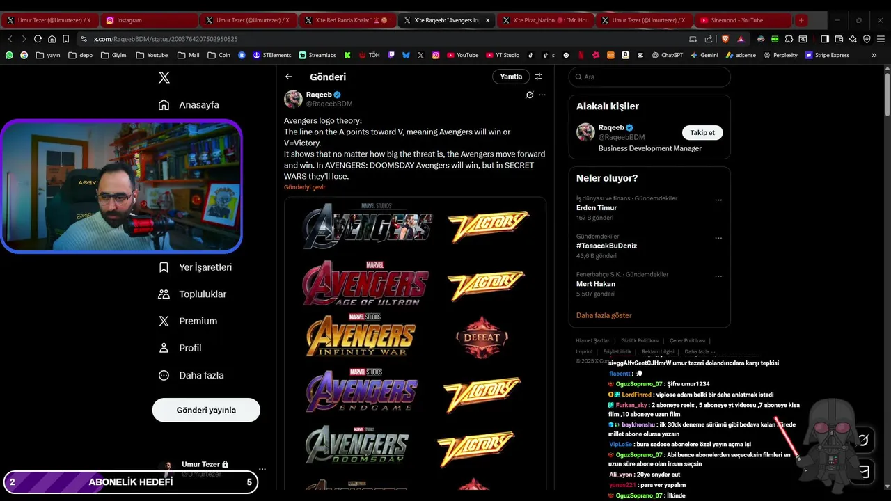This screenshot has height=501, width=891.
Task: Switch to the Instagram browser tab
Action: (x=148, y=20)
